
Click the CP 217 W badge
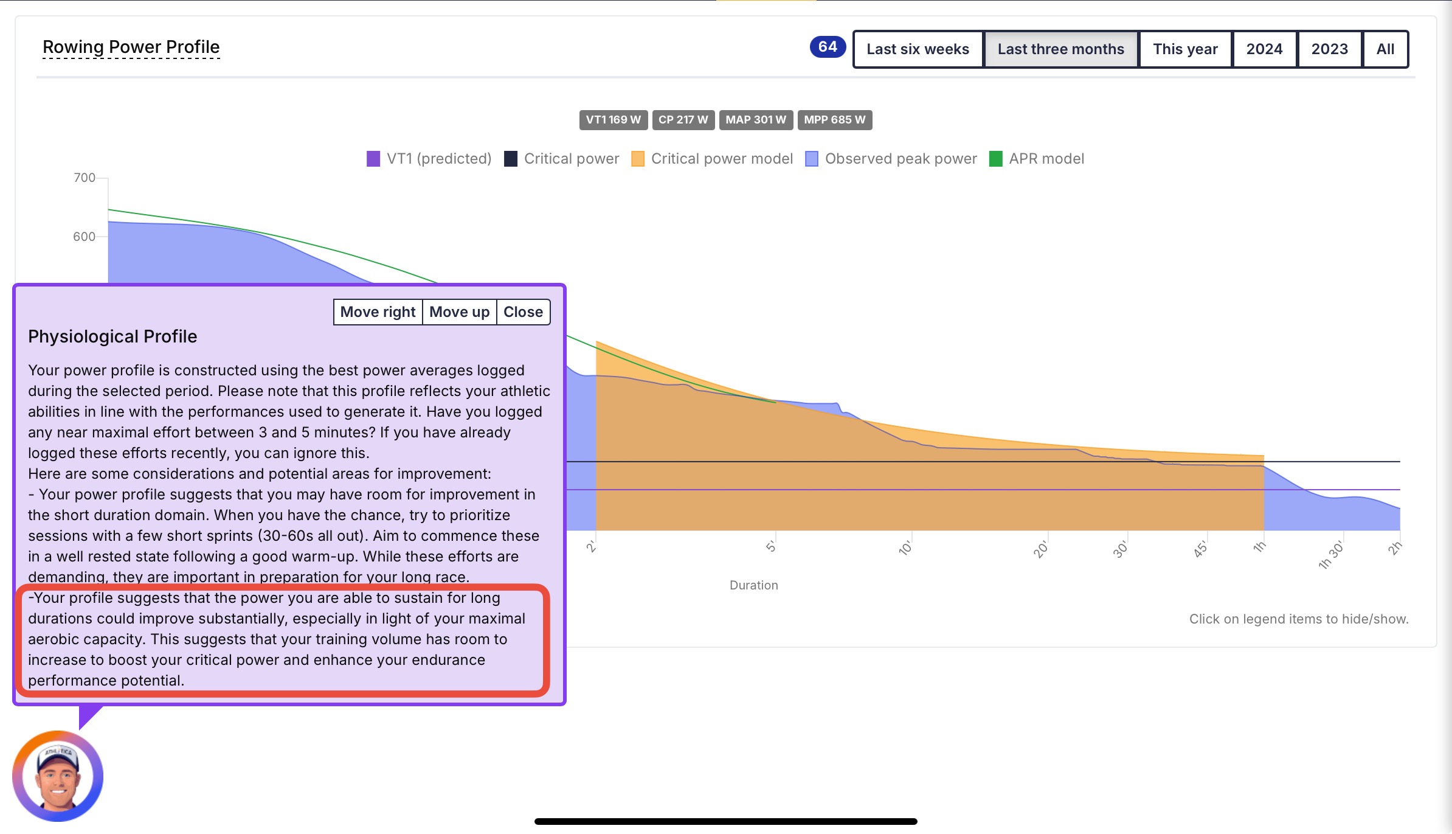683,120
